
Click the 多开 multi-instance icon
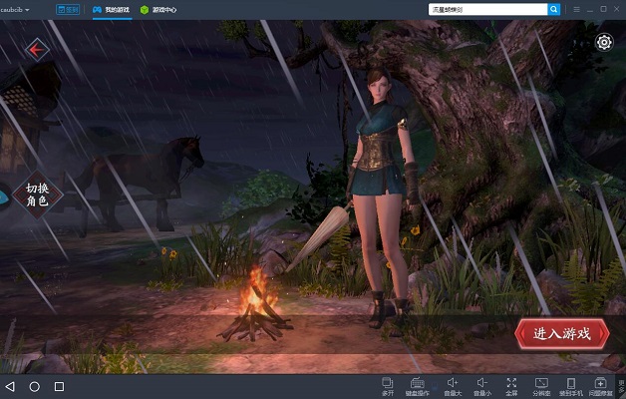387,387
